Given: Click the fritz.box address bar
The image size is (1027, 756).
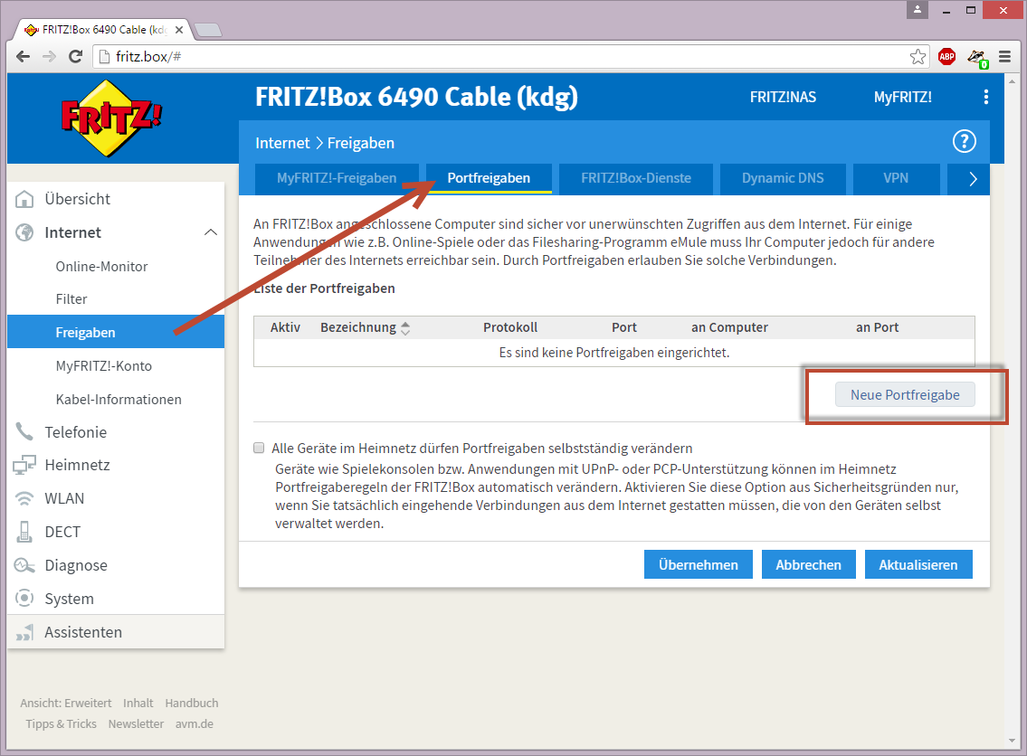Looking at the screenshot, I should pyautogui.click(x=511, y=57).
